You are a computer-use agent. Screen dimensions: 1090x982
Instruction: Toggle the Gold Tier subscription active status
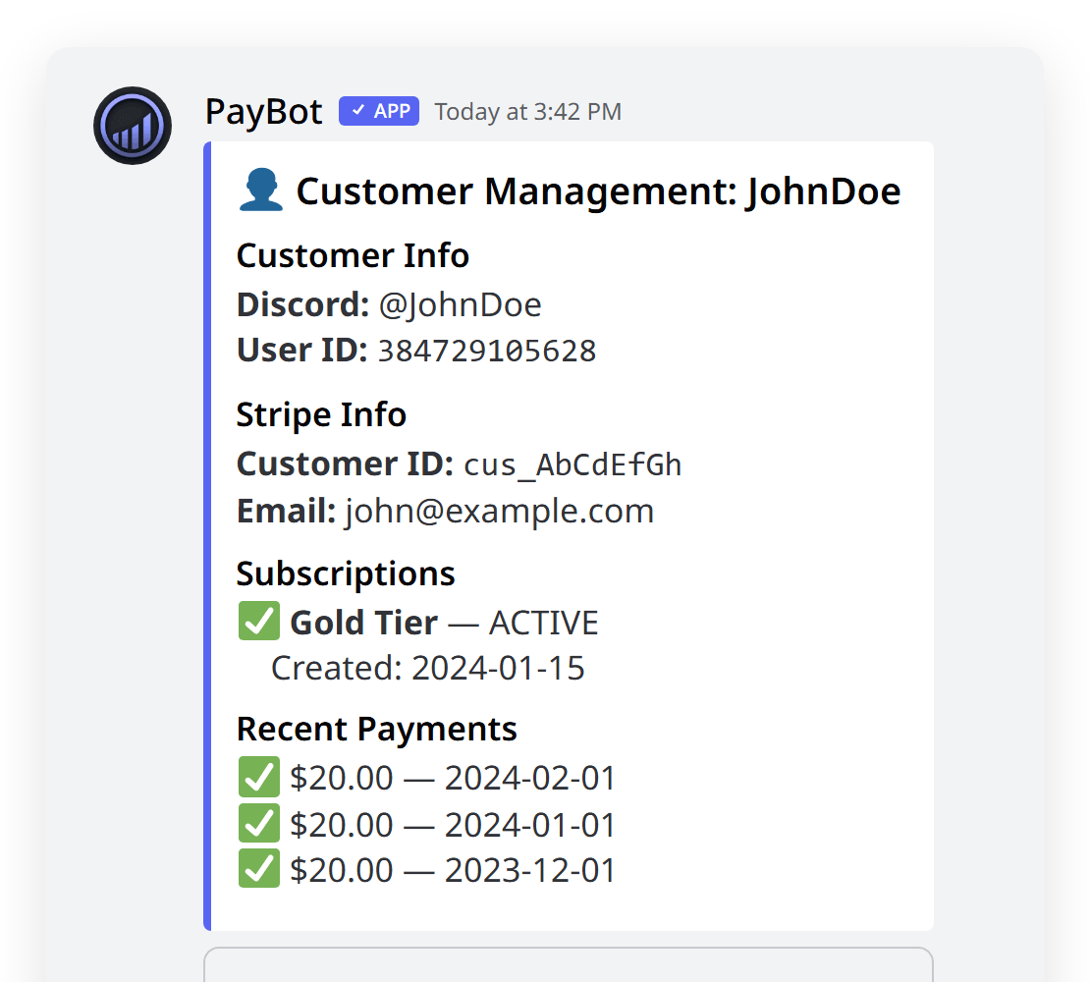click(x=258, y=621)
